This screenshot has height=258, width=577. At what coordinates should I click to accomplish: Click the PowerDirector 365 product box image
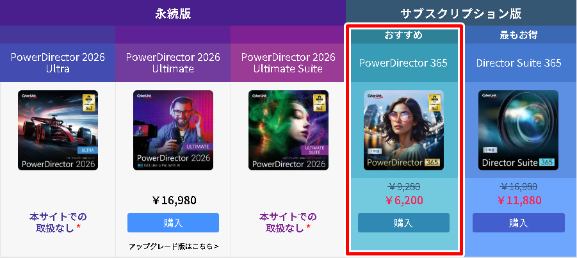tap(403, 131)
